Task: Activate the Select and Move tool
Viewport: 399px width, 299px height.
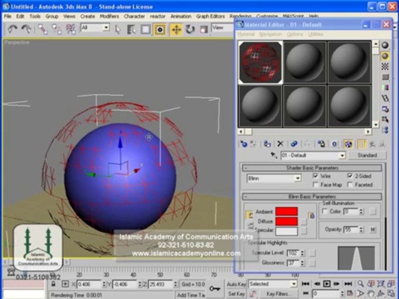Action: 176,29
